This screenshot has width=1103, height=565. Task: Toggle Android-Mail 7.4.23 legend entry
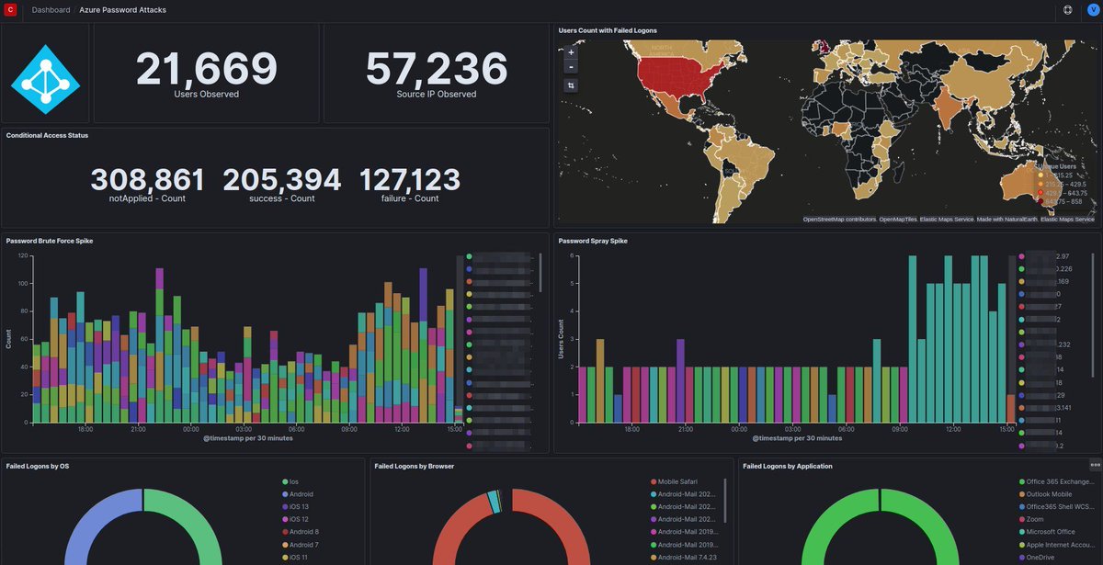point(688,557)
